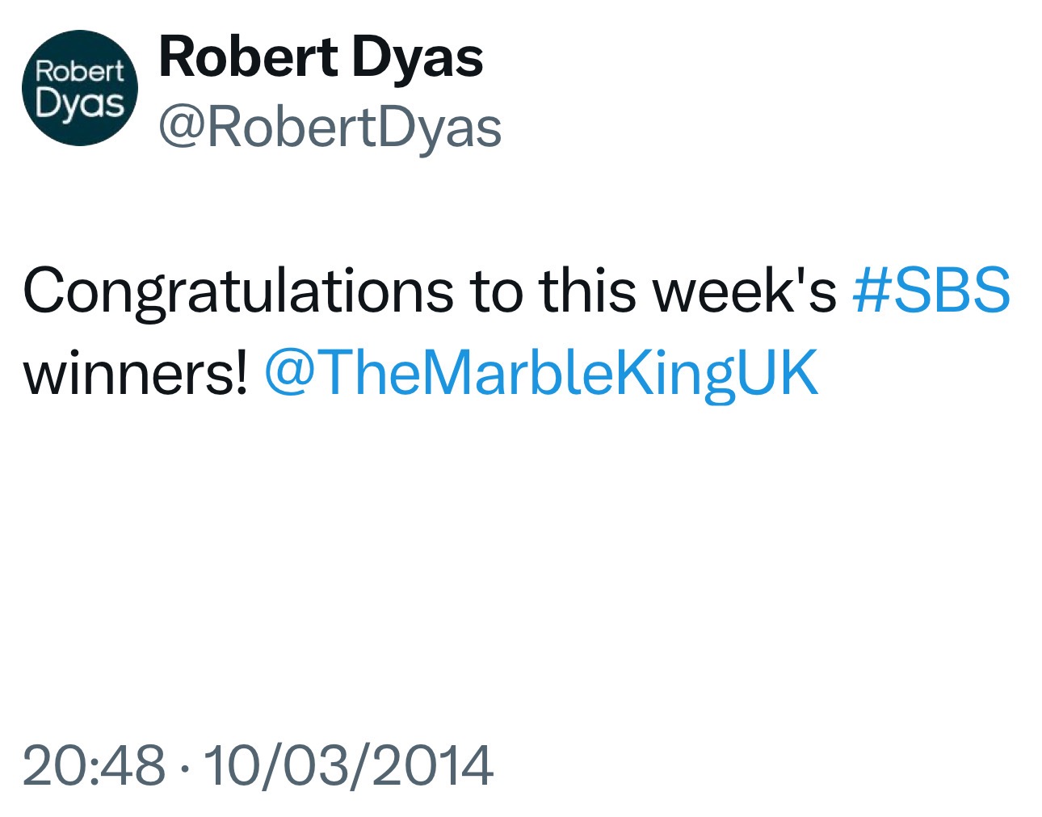
Task: Click the @RobertDyas handle
Action: tap(330, 128)
